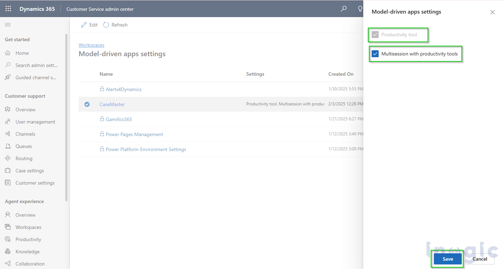The width and height of the screenshot is (503, 269).
Task: Open the Power Pages Management link
Action: pyautogui.click(x=134, y=134)
